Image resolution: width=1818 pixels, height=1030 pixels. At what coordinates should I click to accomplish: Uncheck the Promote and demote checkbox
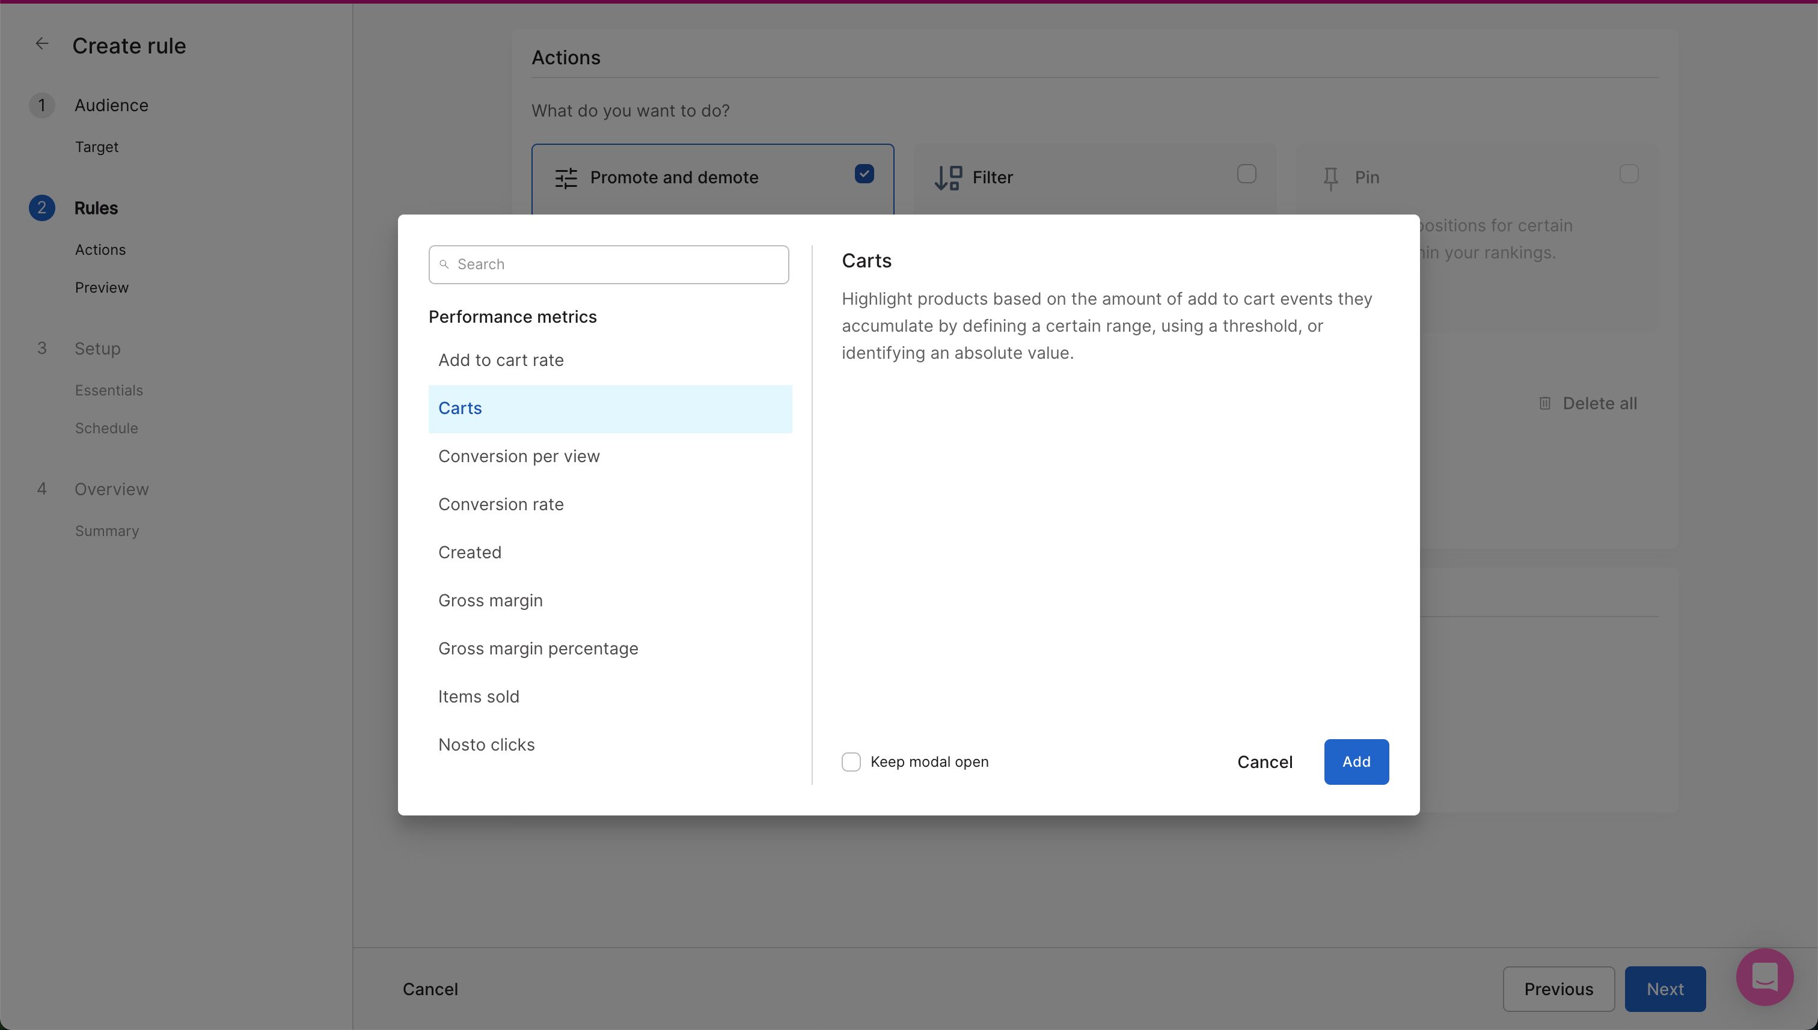tap(864, 174)
